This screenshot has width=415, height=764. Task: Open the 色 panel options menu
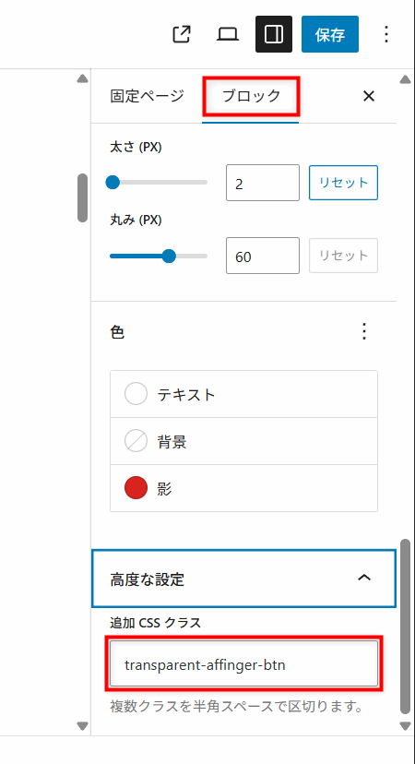pyautogui.click(x=364, y=332)
